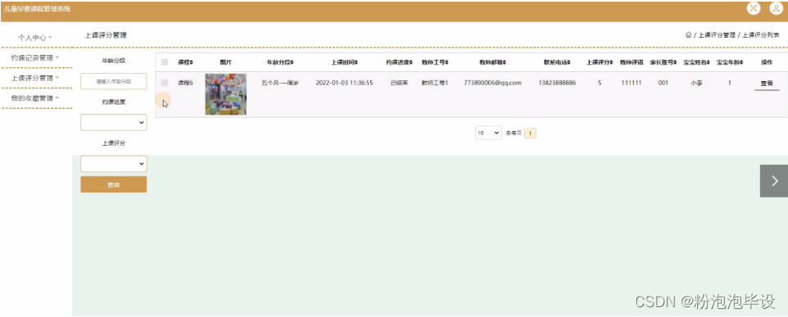Click the 年龄分段 input field
The image size is (788, 317).
coord(114,81)
